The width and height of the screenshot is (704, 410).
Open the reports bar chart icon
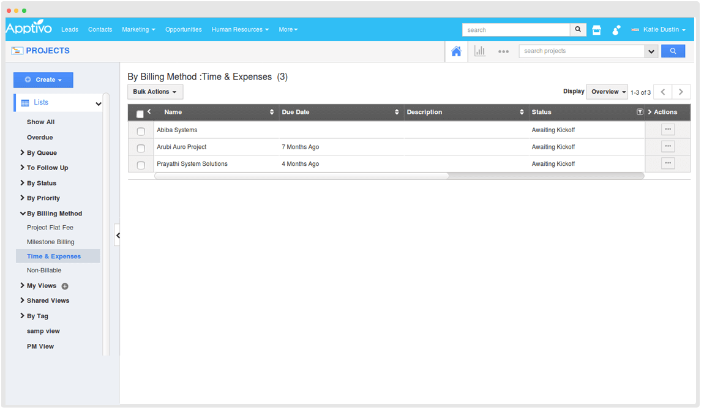point(480,51)
